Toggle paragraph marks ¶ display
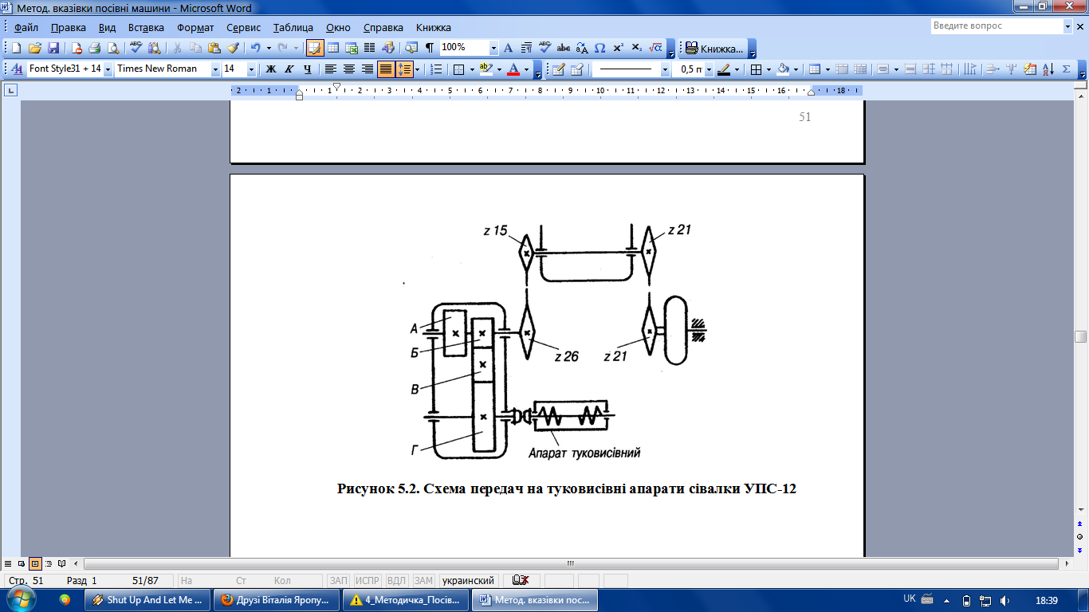 coord(430,48)
